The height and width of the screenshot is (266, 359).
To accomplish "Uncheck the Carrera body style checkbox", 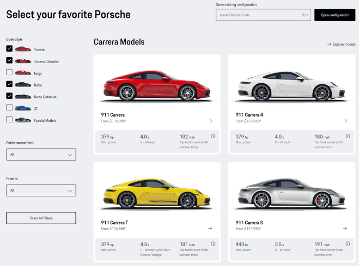I will click(9, 49).
